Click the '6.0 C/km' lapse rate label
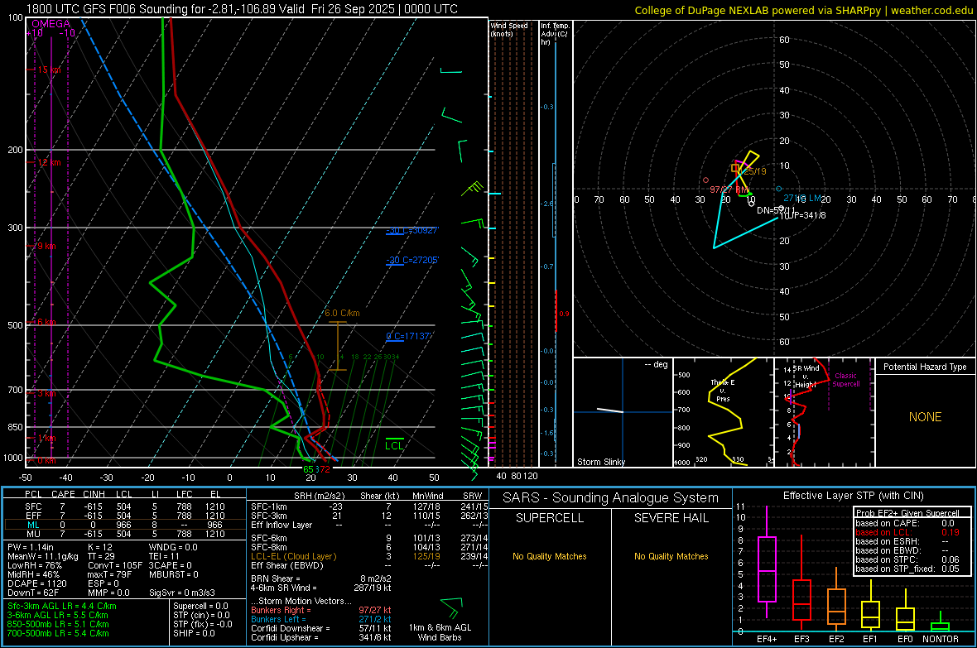Viewport: 977px width, 648px height. (x=342, y=313)
